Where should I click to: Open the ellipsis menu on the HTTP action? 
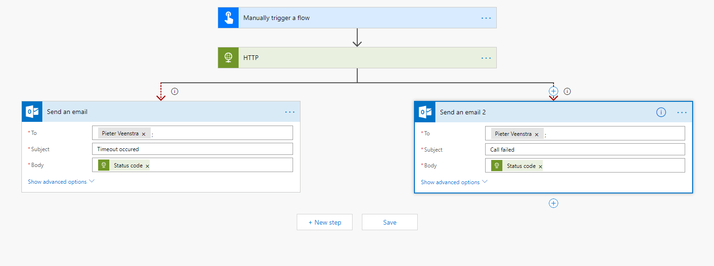click(x=486, y=58)
